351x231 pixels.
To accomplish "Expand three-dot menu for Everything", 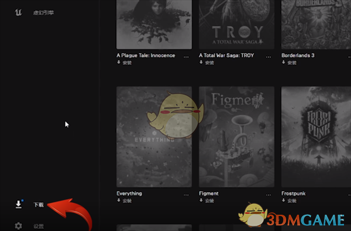I will pos(186,195).
